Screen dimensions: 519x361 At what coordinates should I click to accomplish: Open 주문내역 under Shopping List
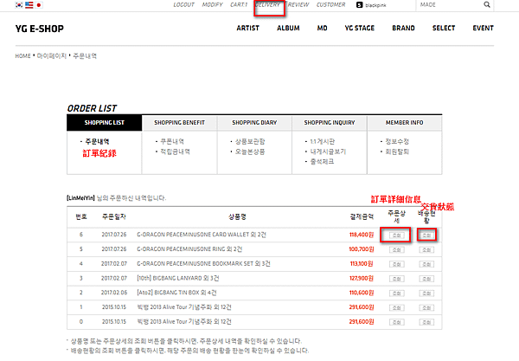coord(97,142)
